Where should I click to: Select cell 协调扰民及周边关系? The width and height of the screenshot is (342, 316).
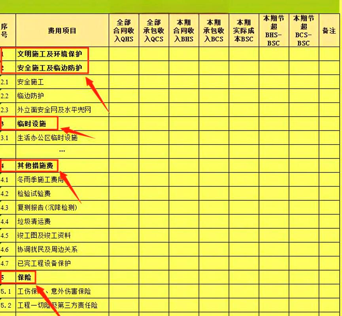pos(62,249)
